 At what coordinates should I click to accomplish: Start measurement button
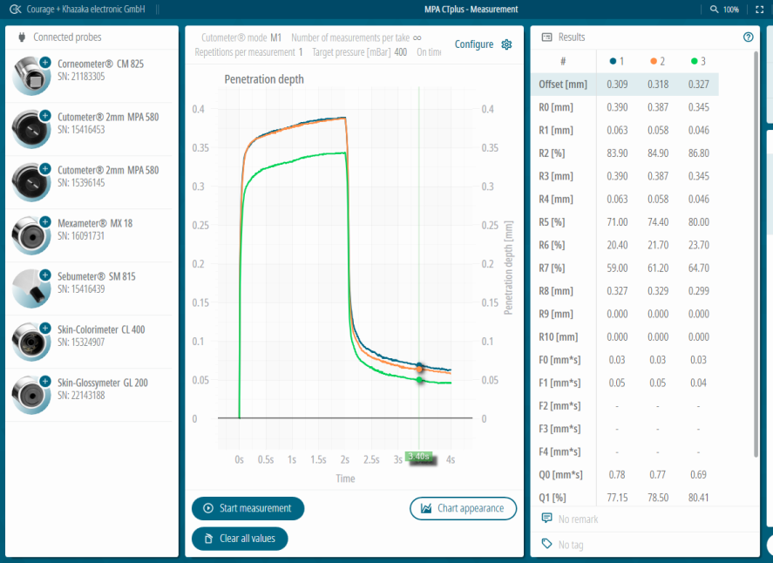coord(248,508)
